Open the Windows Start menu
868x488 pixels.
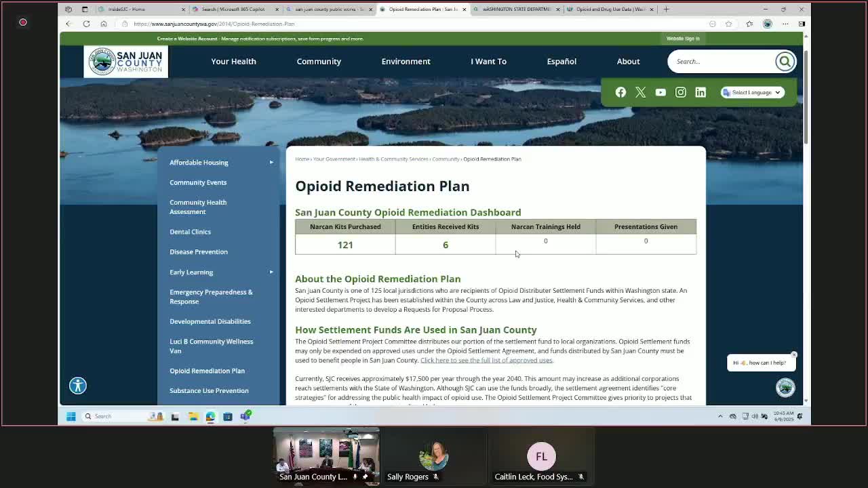(x=71, y=416)
